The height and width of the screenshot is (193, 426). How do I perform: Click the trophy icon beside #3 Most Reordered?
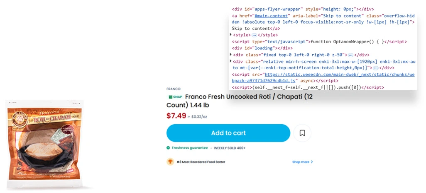point(170,162)
